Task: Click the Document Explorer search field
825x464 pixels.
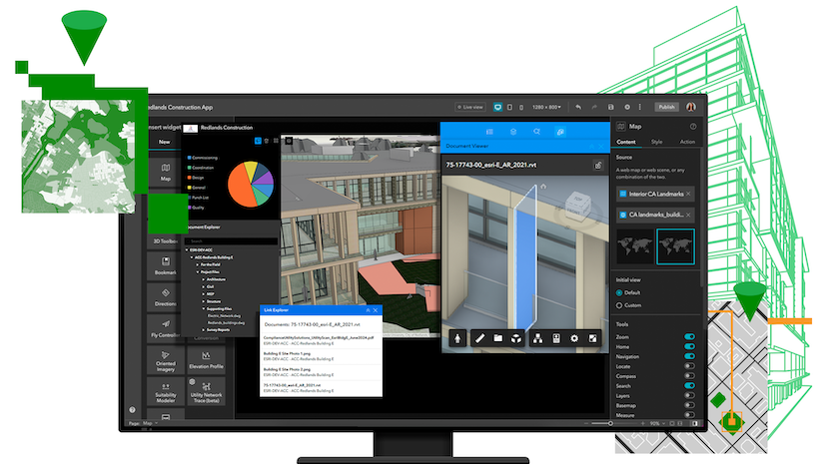Action: tap(231, 241)
